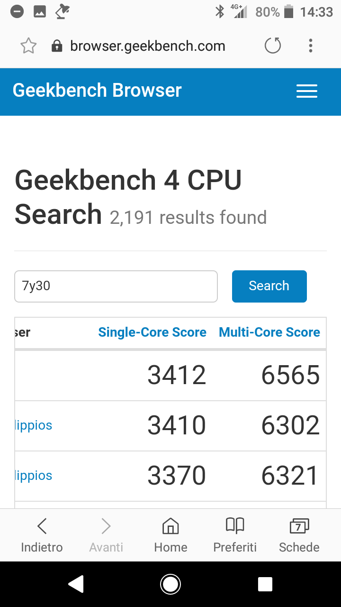Focus the search field containing 7y30
This screenshot has height=607, width=341.
pyautogui.click(x=116, y=286)
